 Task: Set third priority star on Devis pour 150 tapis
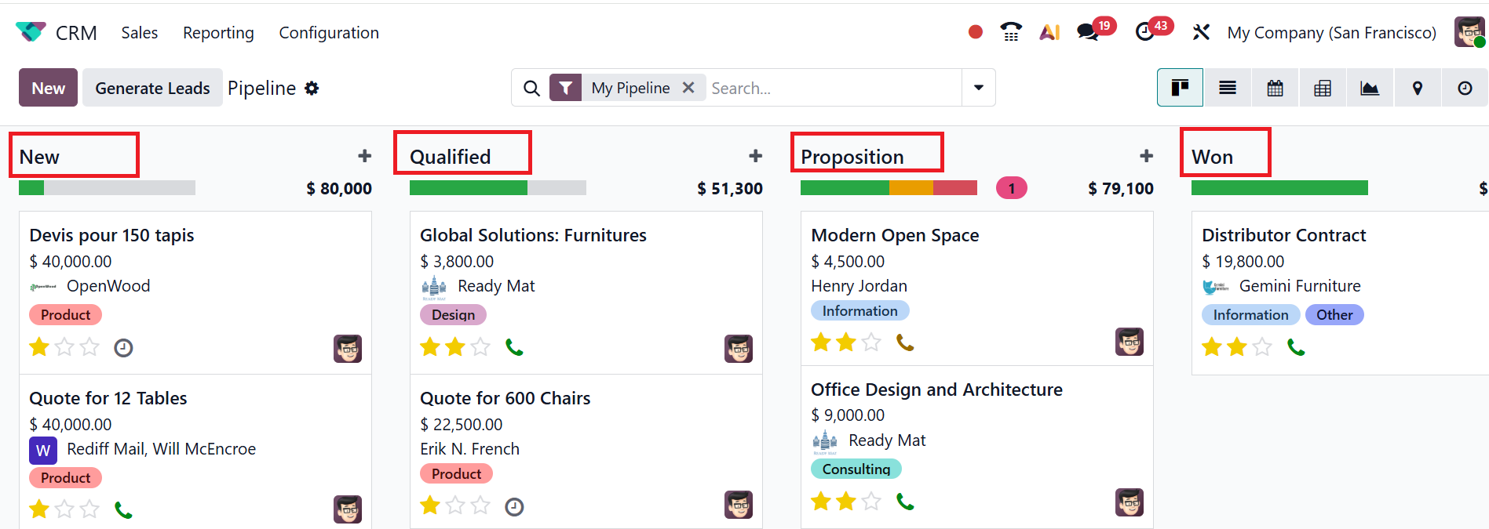click(90, 347)
